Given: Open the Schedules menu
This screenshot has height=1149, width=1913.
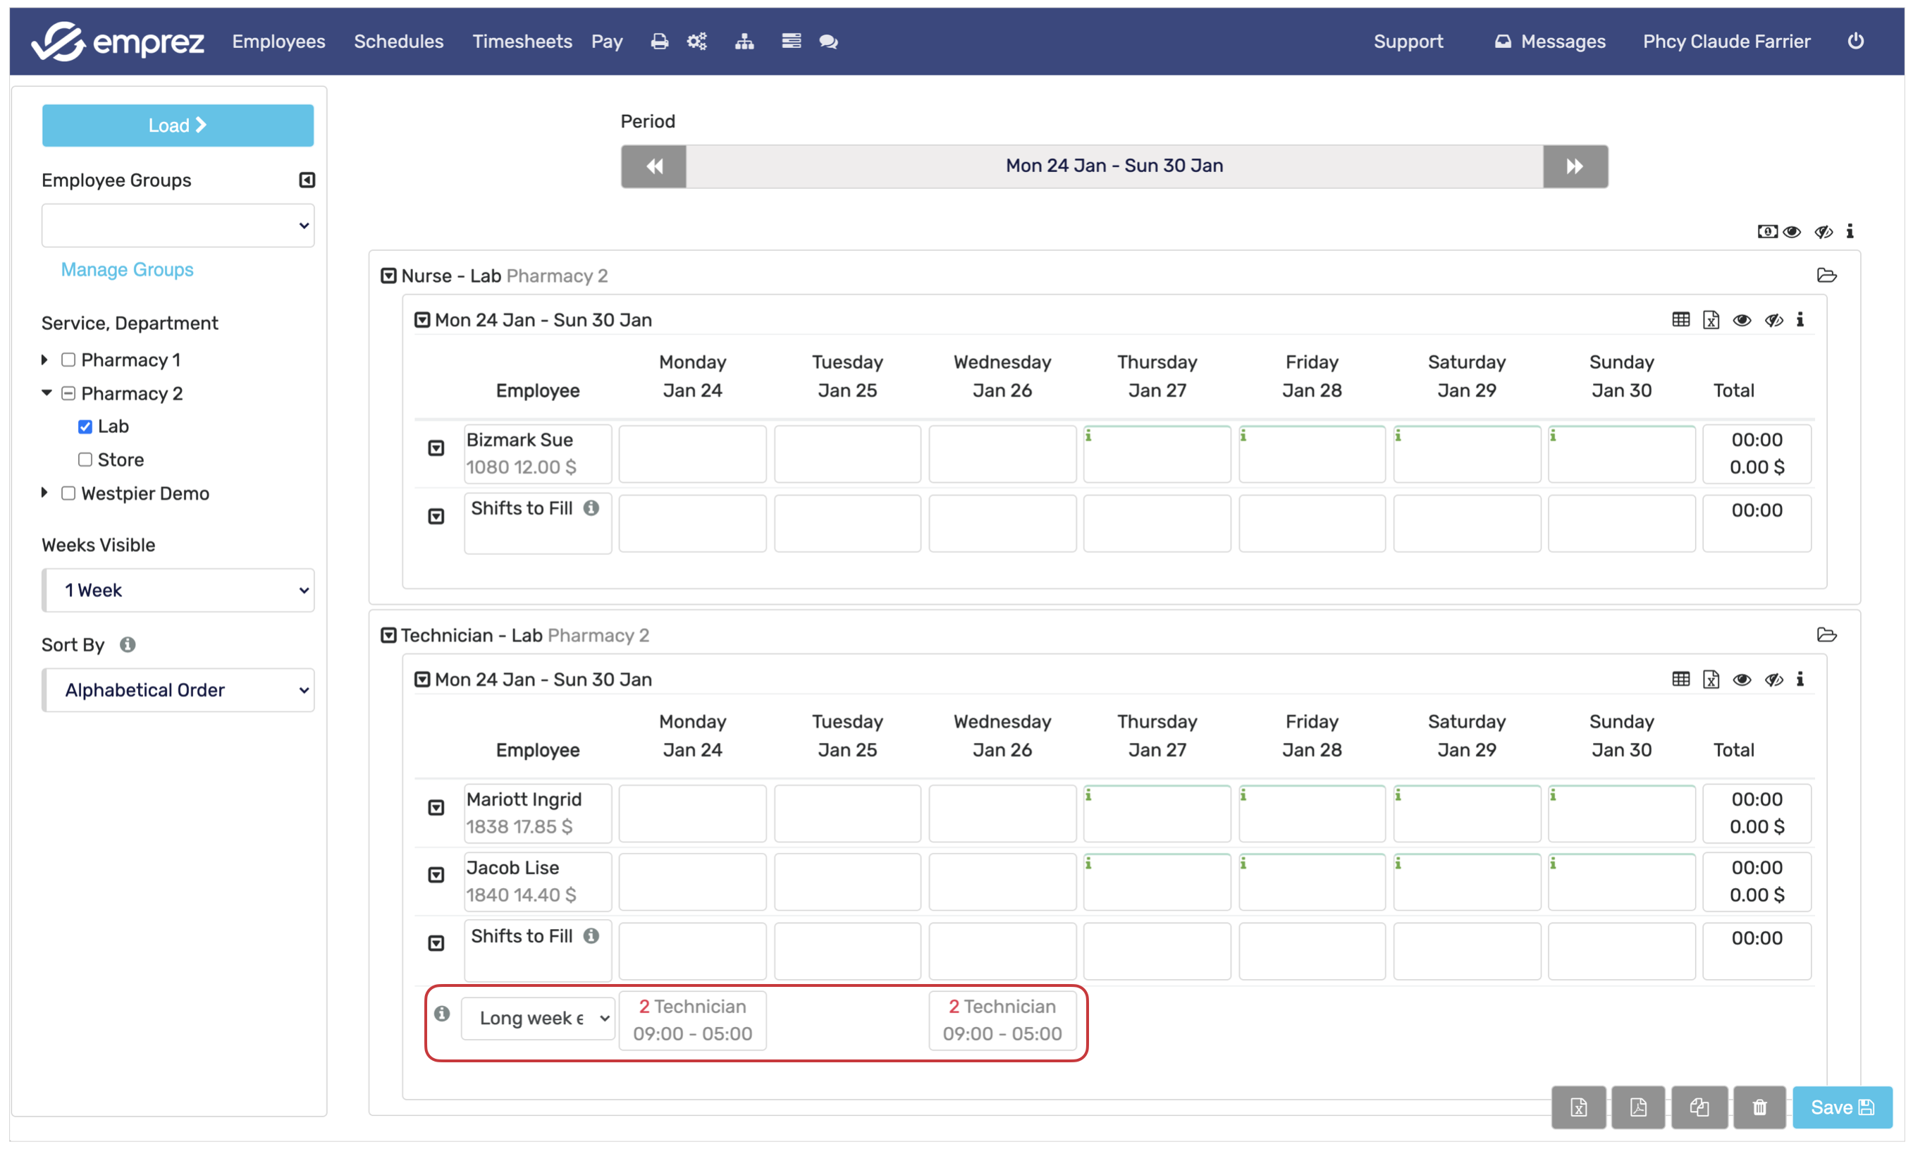Looking at the screenshot, I should click(398, 42).
